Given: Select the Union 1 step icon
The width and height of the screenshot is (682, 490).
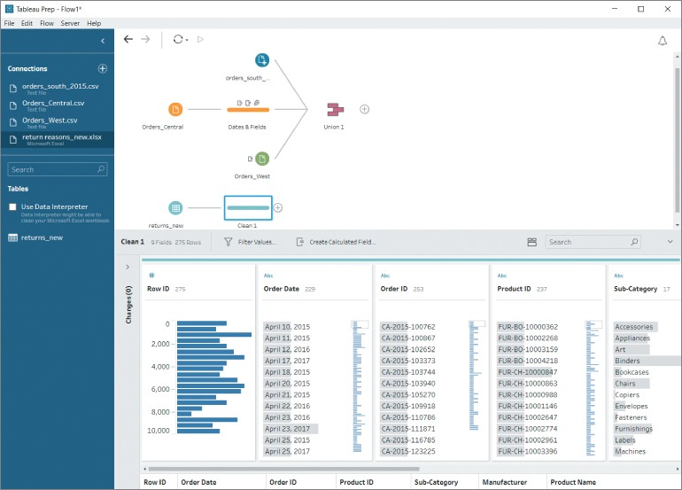Looking at the screenshot, I should 335,109.
